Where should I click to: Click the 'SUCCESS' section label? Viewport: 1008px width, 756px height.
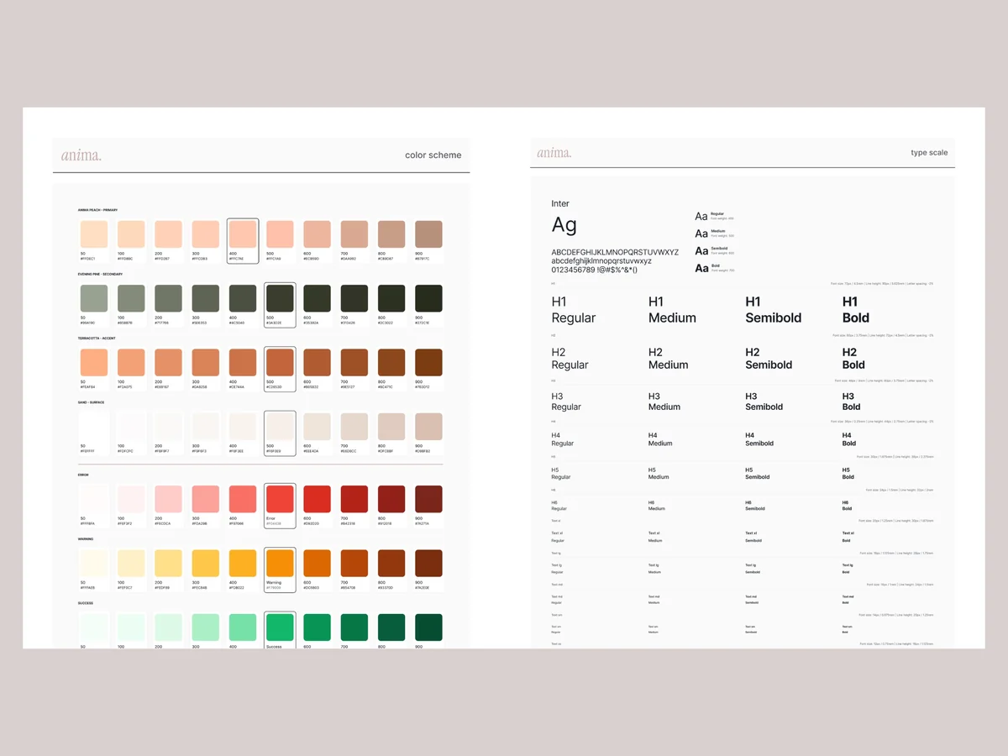click(86, 603)
